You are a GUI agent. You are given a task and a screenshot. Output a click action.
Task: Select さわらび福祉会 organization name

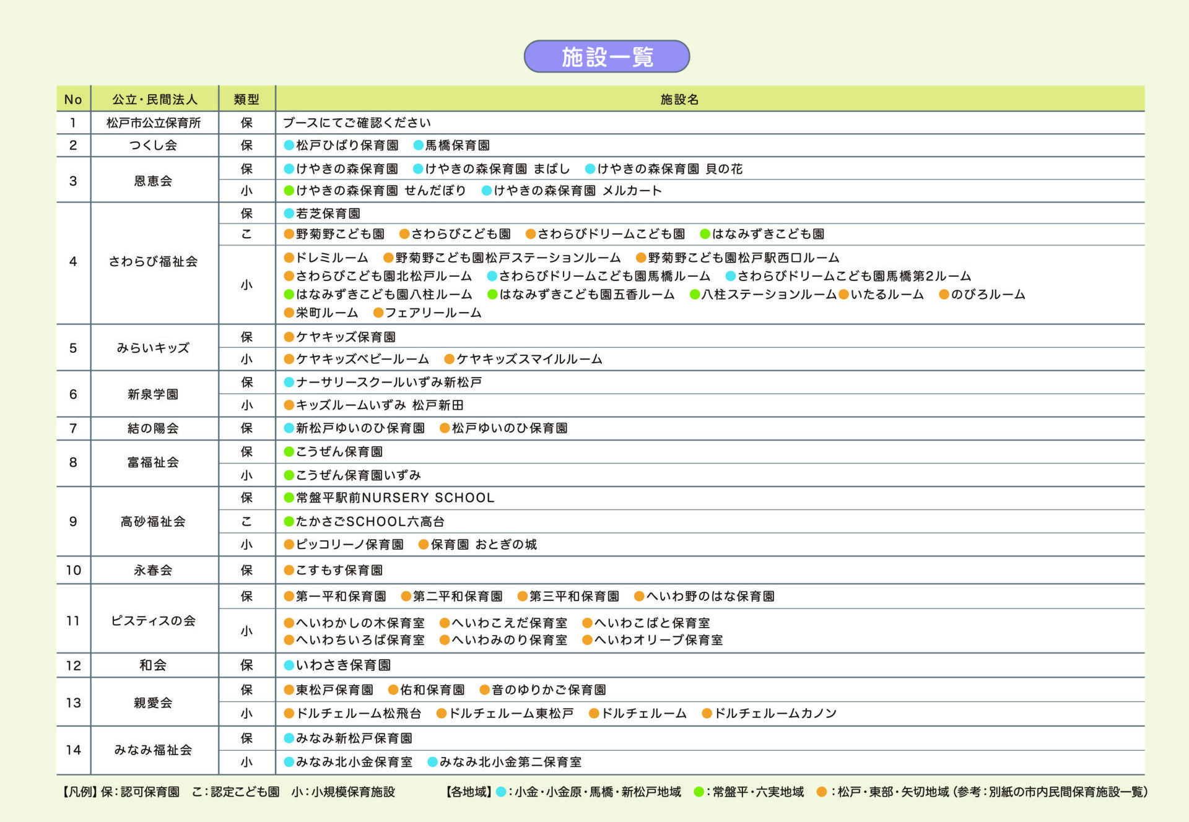point(154,261)
